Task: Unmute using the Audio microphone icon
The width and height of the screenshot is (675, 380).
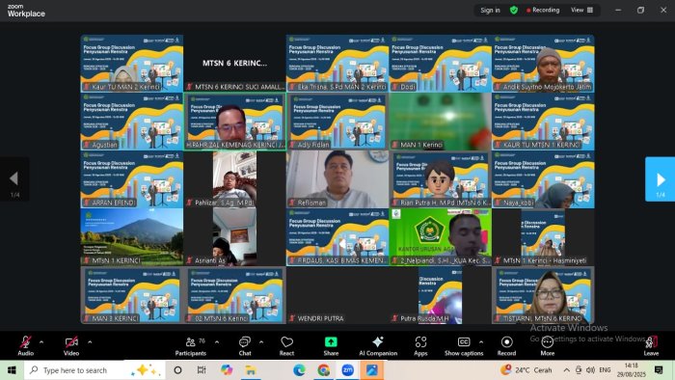Action: (x=25, y=345)
